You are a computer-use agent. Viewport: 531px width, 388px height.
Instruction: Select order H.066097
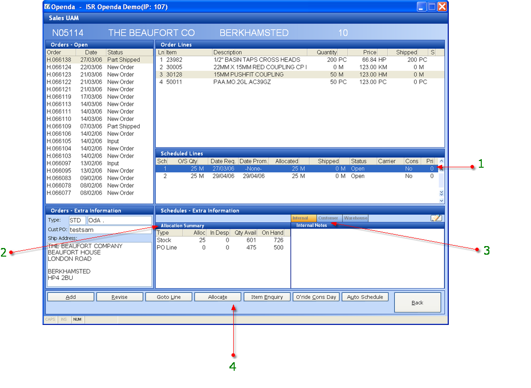pos(99,163)
